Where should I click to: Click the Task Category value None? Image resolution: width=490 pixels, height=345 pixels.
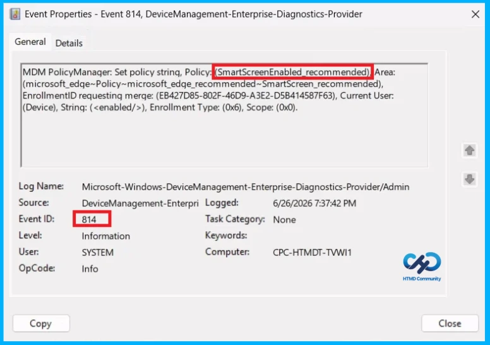click(284, 219)
